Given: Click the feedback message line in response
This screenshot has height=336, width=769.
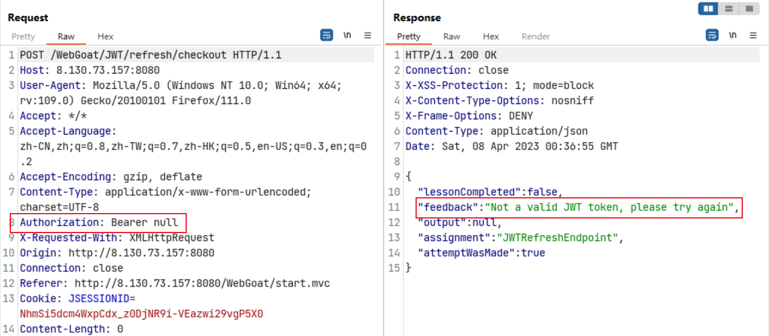Looking at the screenshot, I should click(577, 208).
